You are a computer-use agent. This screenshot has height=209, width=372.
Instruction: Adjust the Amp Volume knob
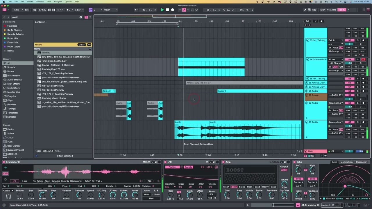pos(284,184)
